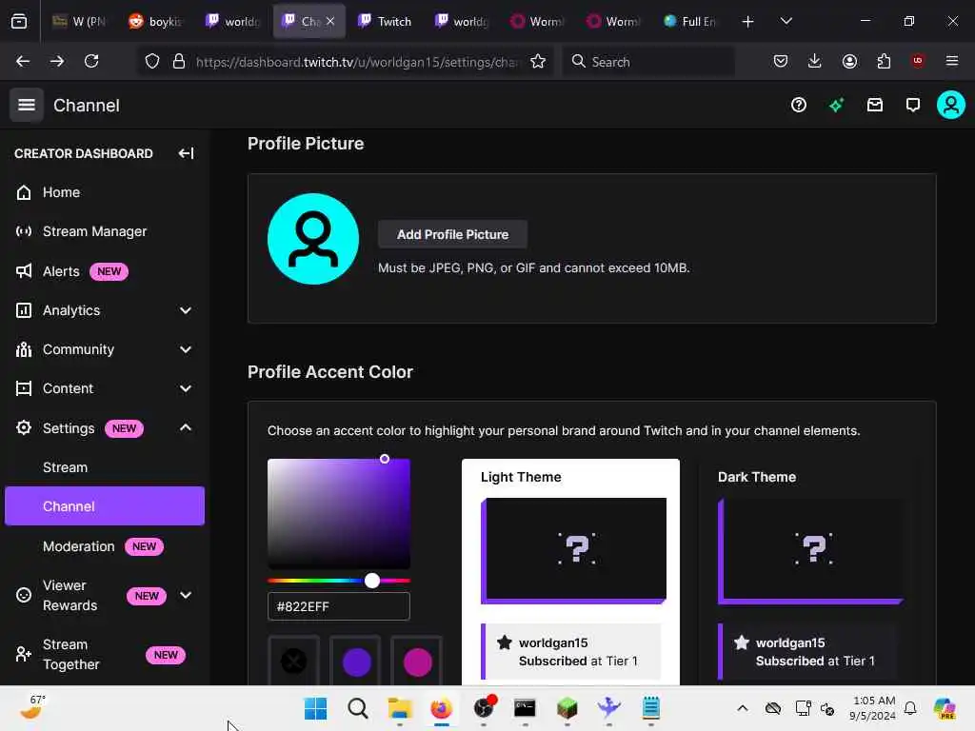Image resolution: width=975 pixels, height=731 pixels.
Task: Switch to the W (PN tab
Action: [79, 21]
